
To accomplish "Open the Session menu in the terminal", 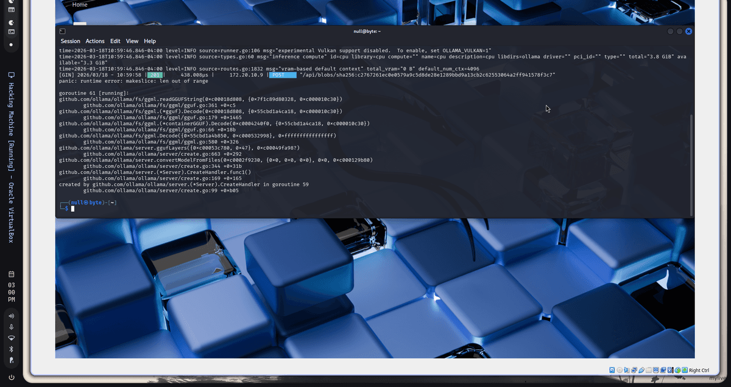I will click(70, 41).
